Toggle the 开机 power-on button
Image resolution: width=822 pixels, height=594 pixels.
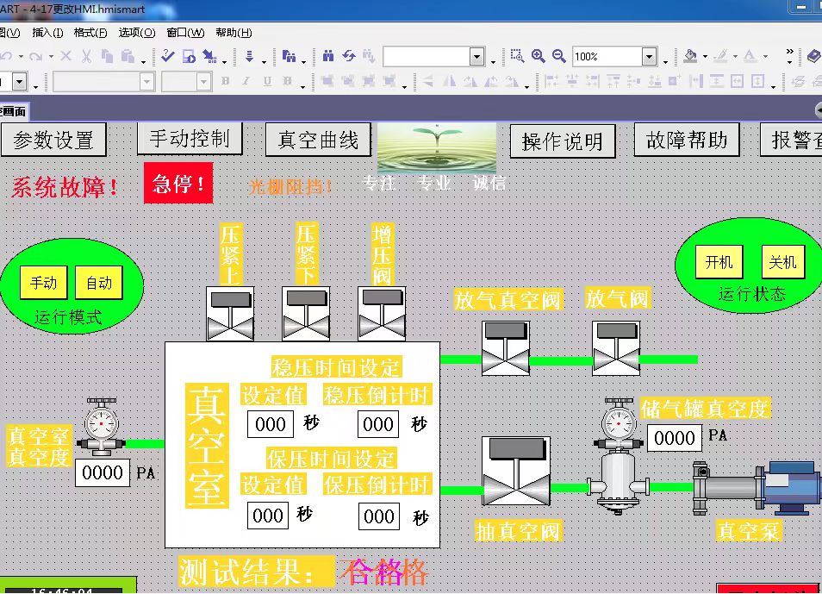pyautogui.click(x=719, y=262)
